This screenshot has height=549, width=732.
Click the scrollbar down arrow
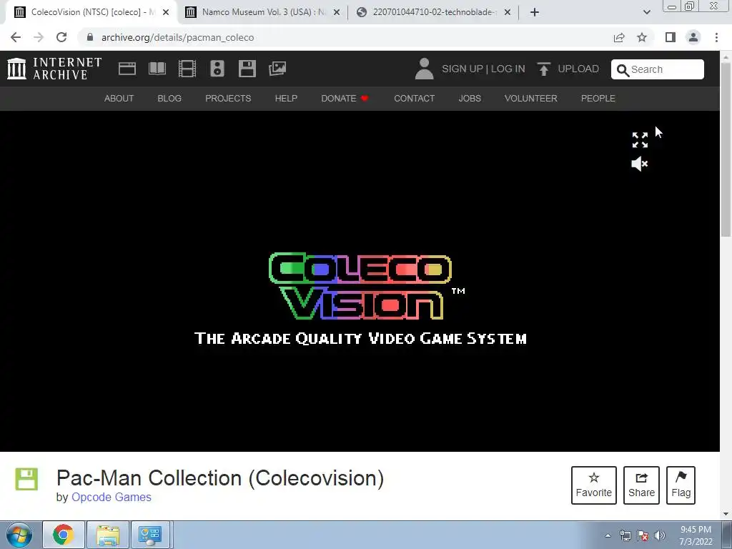pyautogui.click(x=726, y=514)
